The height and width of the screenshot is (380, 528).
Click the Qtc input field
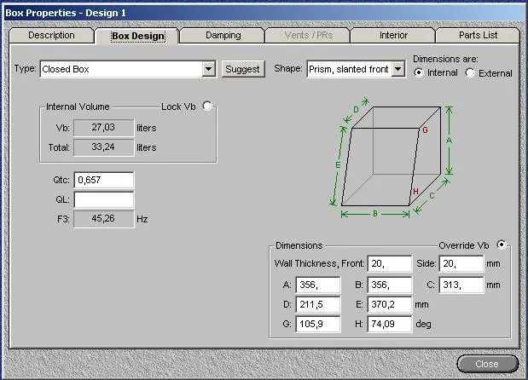click(104, 180)
